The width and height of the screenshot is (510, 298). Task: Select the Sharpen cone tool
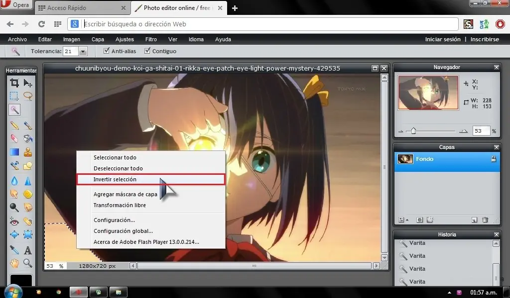click(x=28, y=181)
